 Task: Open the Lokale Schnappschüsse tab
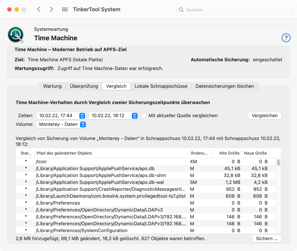click(161, 86)
